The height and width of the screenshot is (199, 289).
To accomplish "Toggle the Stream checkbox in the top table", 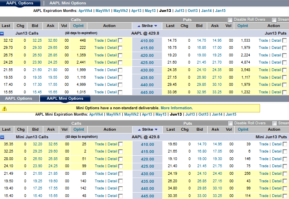I will click(274, 20).
